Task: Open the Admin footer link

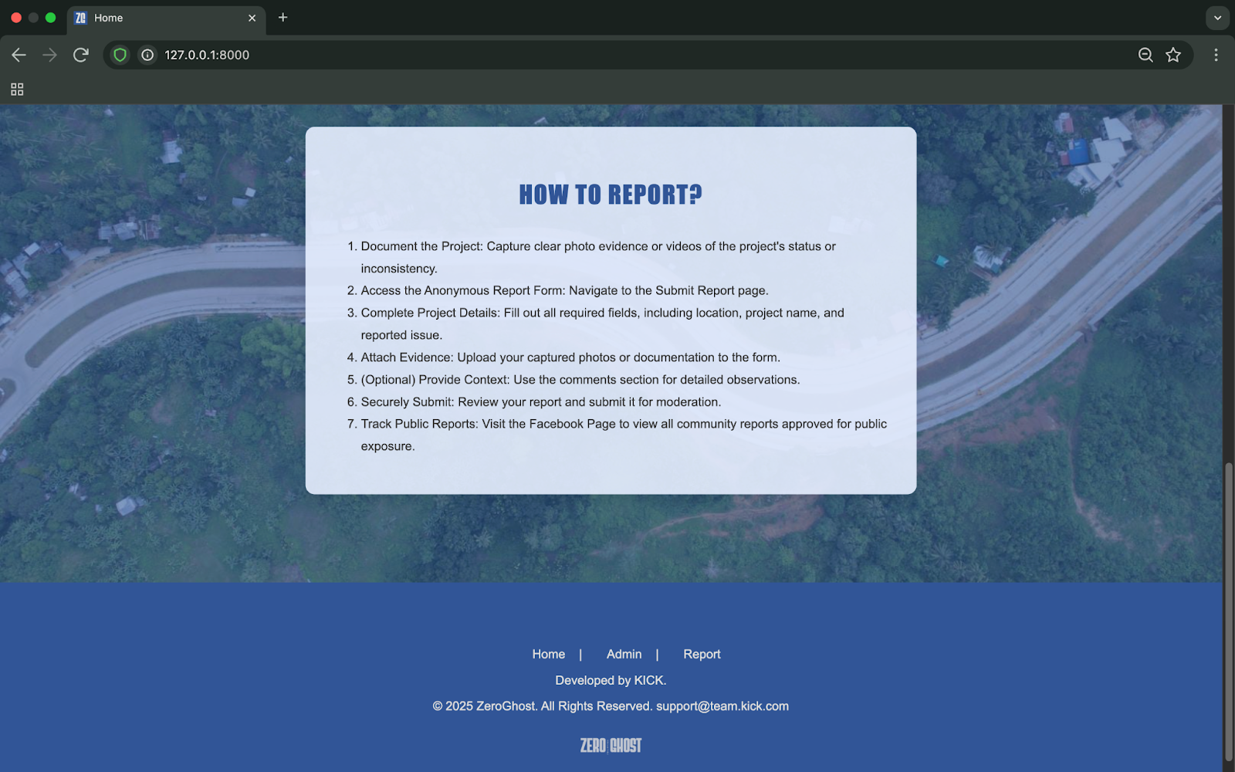Action: (624, 654)
